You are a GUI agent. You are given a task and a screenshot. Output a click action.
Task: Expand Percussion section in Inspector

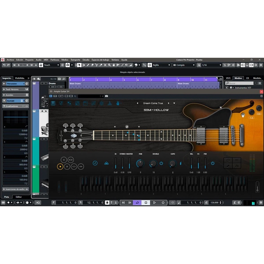coord(4,84)
